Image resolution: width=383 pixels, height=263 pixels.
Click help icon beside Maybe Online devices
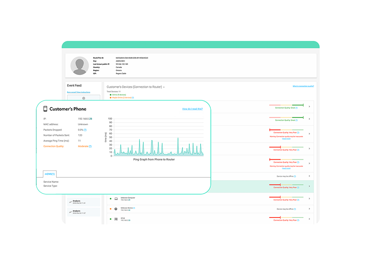click(133, 98)
